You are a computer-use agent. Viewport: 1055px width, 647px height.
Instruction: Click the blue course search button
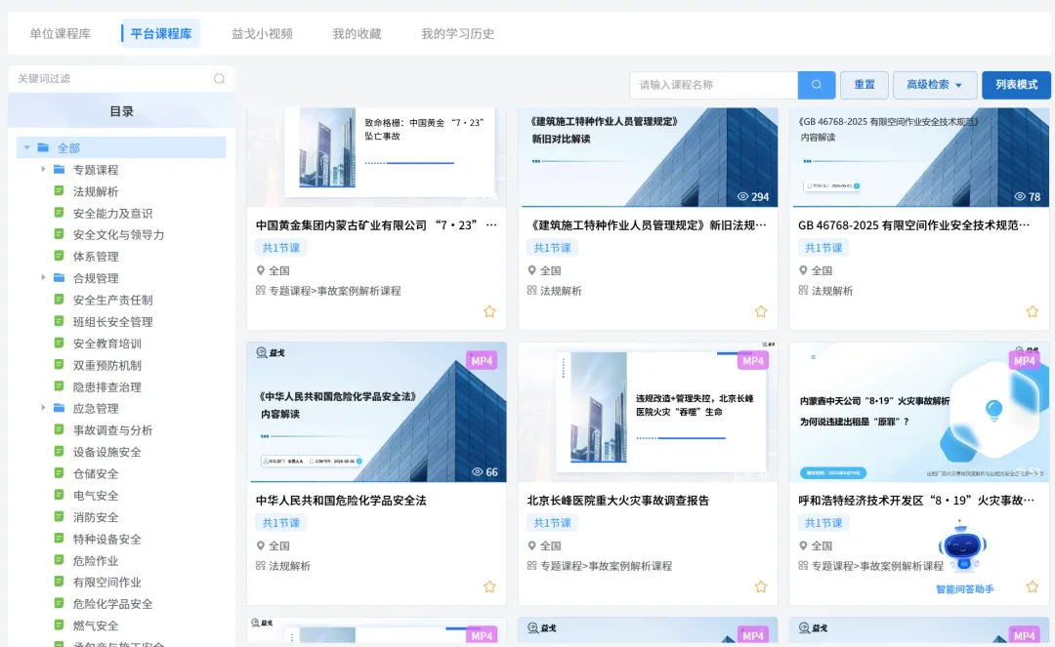pos(816,85)
